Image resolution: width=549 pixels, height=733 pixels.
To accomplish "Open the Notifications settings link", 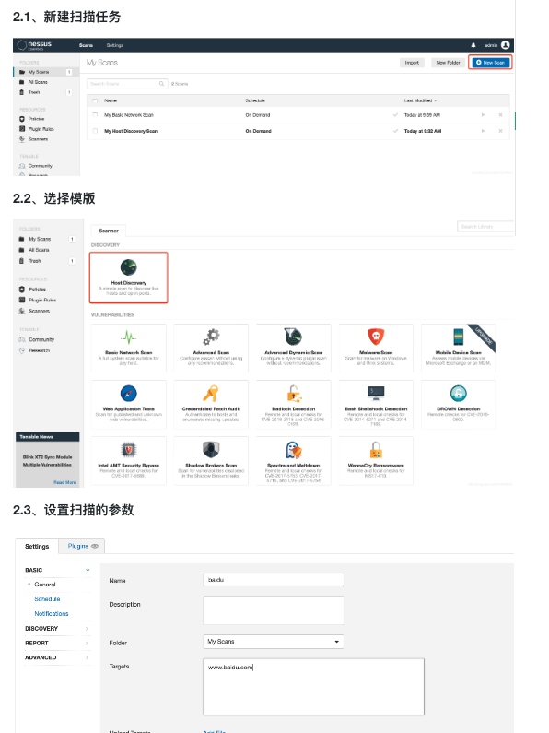I will (x=52, y=614).
